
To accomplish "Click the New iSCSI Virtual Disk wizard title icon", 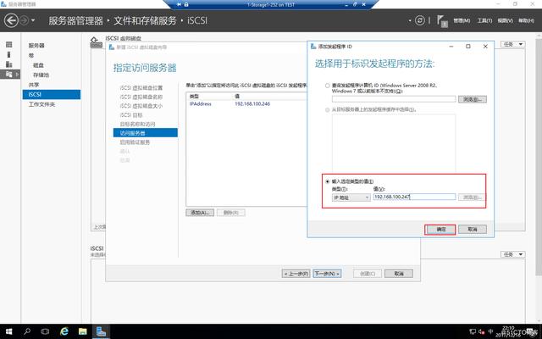I will point(111,47).
